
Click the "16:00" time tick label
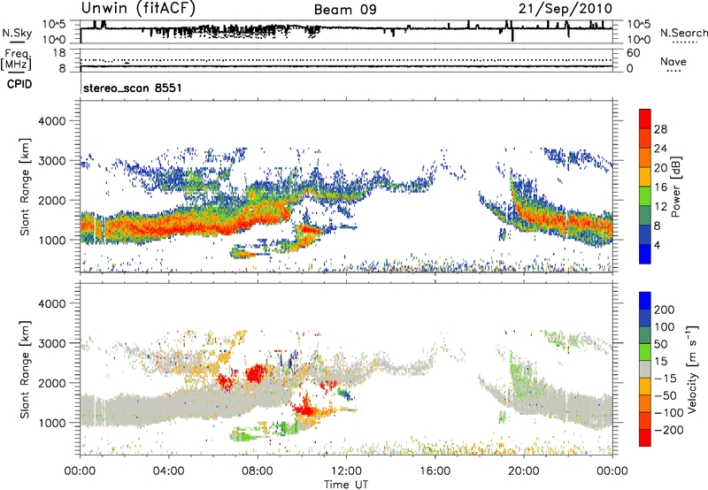click(435, 471)
